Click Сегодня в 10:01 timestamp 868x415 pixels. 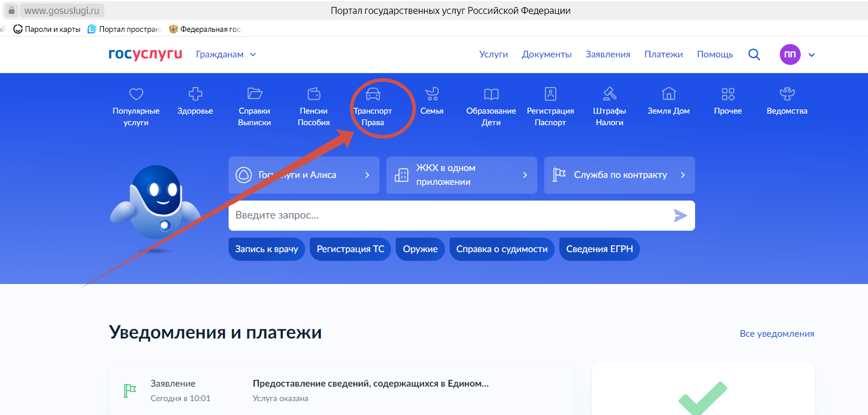pos(180,399)
